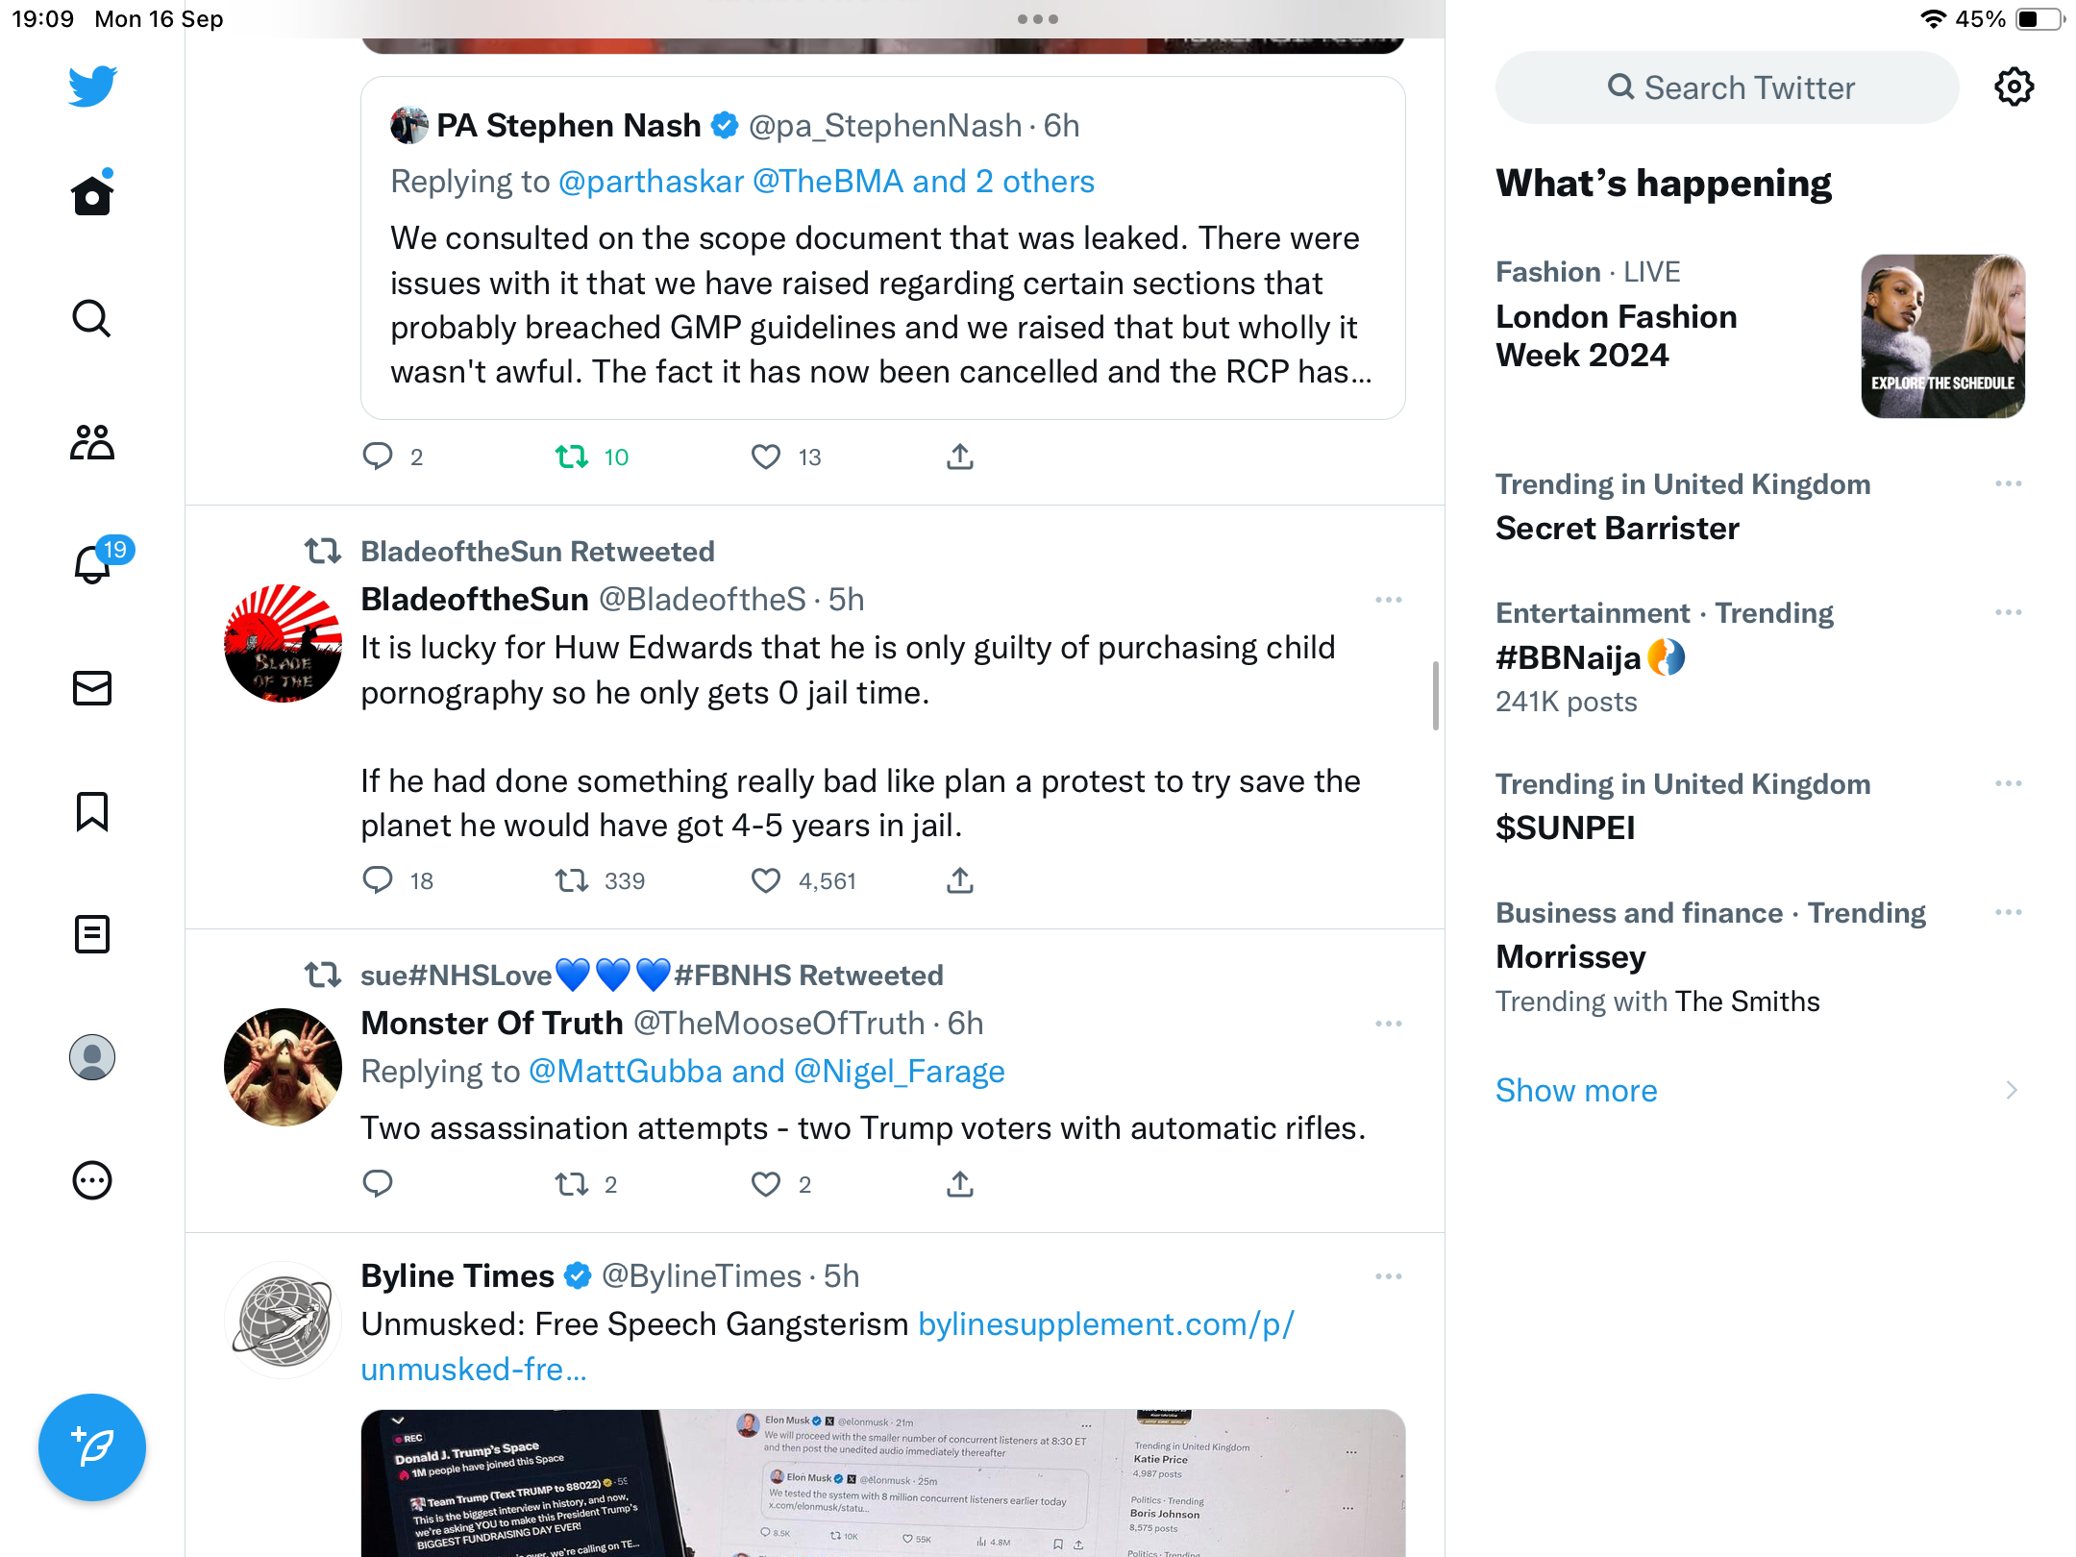Open the Lists icon in sidebar

click(x=92, y=934)
